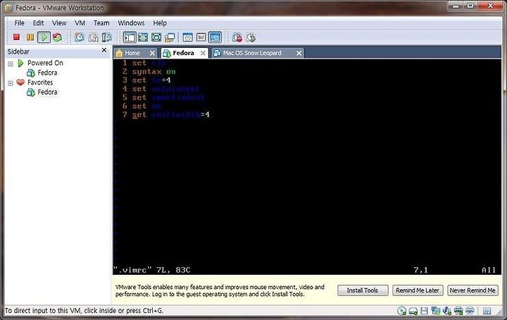Click the Reset virtual machine icon
This screenshot has height=320, width=507.
point(57,37)
